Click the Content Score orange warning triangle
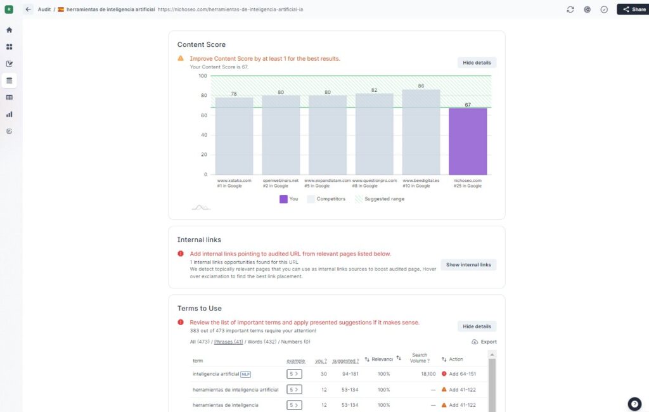Viewport: 649px width, 412px height. 181,58
